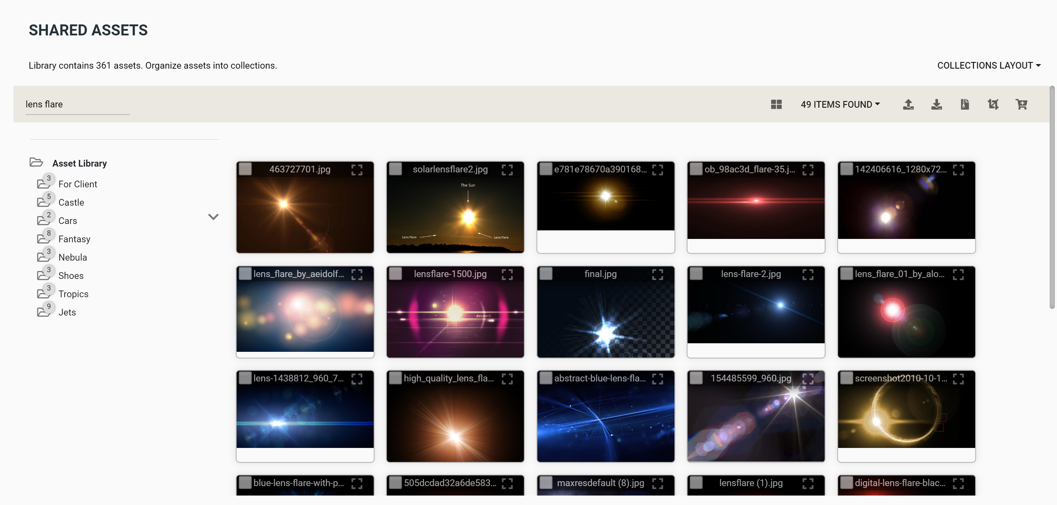Open the Asset Library root folder icon
Viewport: 1057px width, 505px height.
(x=36, y=162)
